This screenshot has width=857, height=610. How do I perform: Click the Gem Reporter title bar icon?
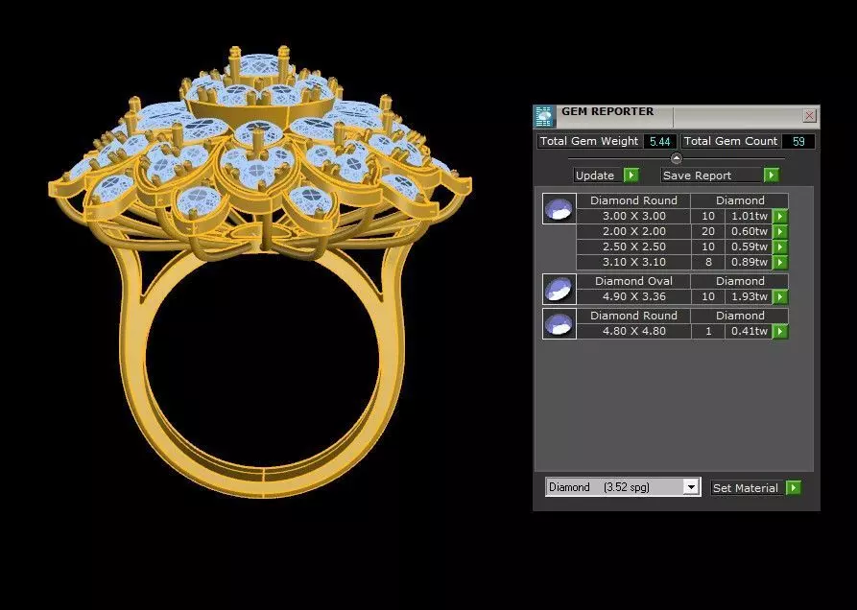[544, 116]
